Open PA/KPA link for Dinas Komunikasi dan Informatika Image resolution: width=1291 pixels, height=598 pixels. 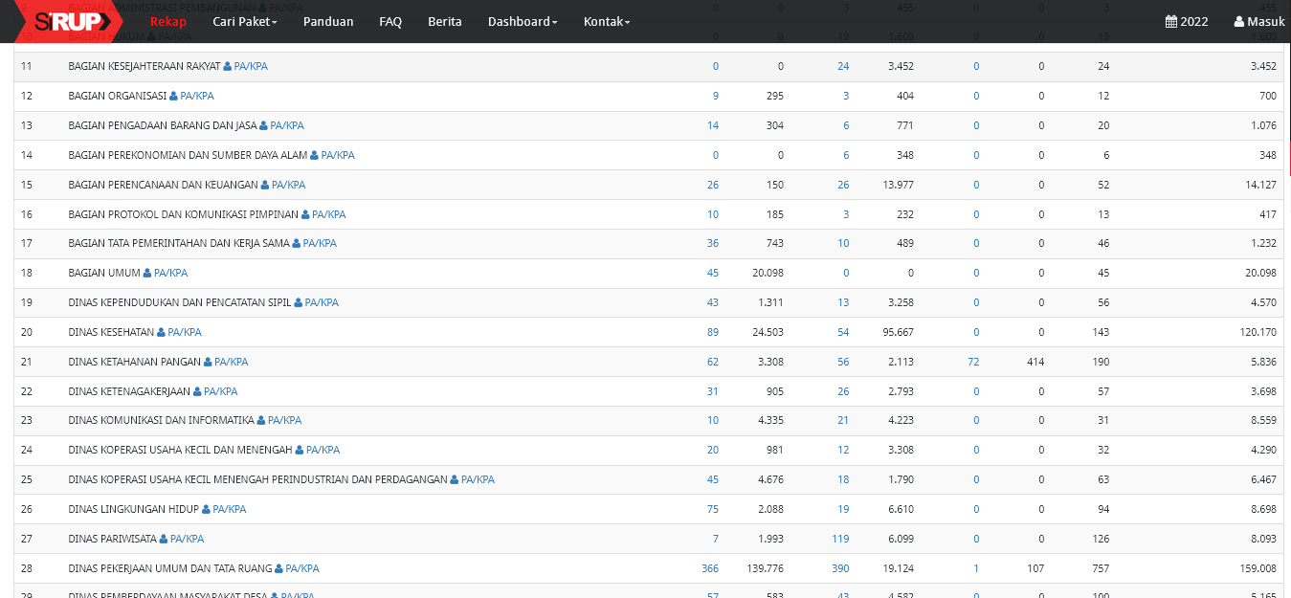(x=284, y=420)
